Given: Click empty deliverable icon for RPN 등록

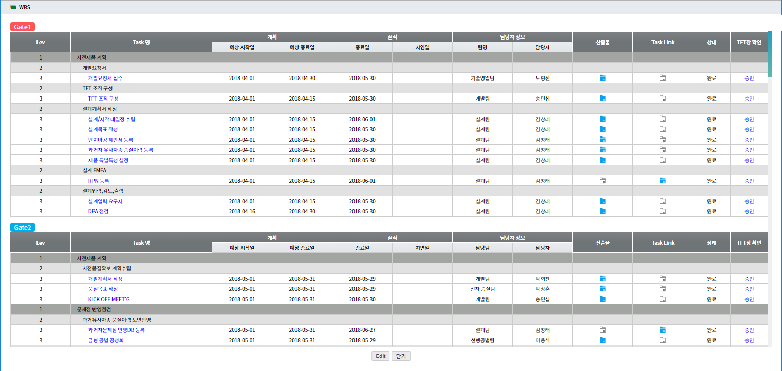Looking at the screenshot, I should click(603, 181).
